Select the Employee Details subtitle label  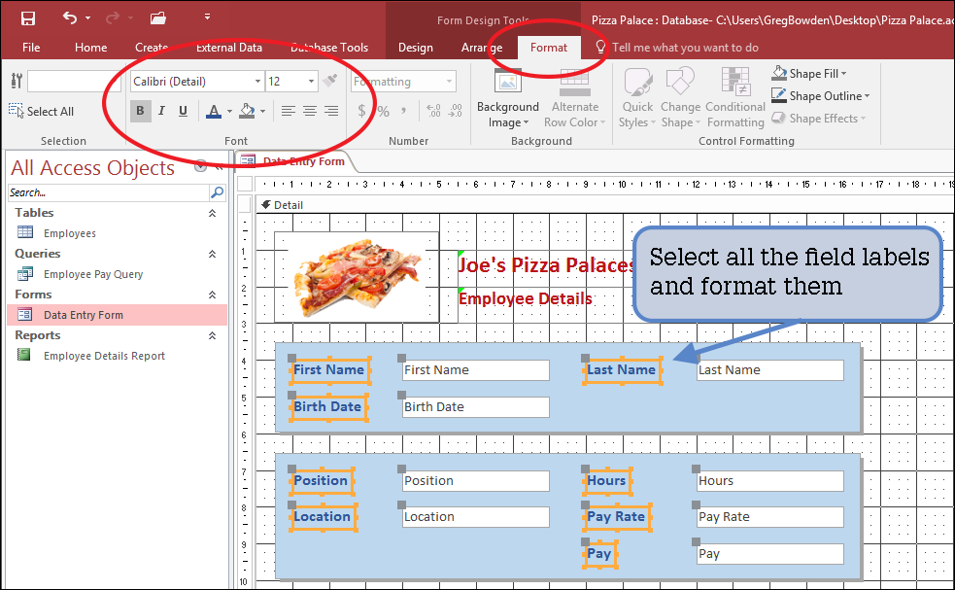[x=525, y=298]
